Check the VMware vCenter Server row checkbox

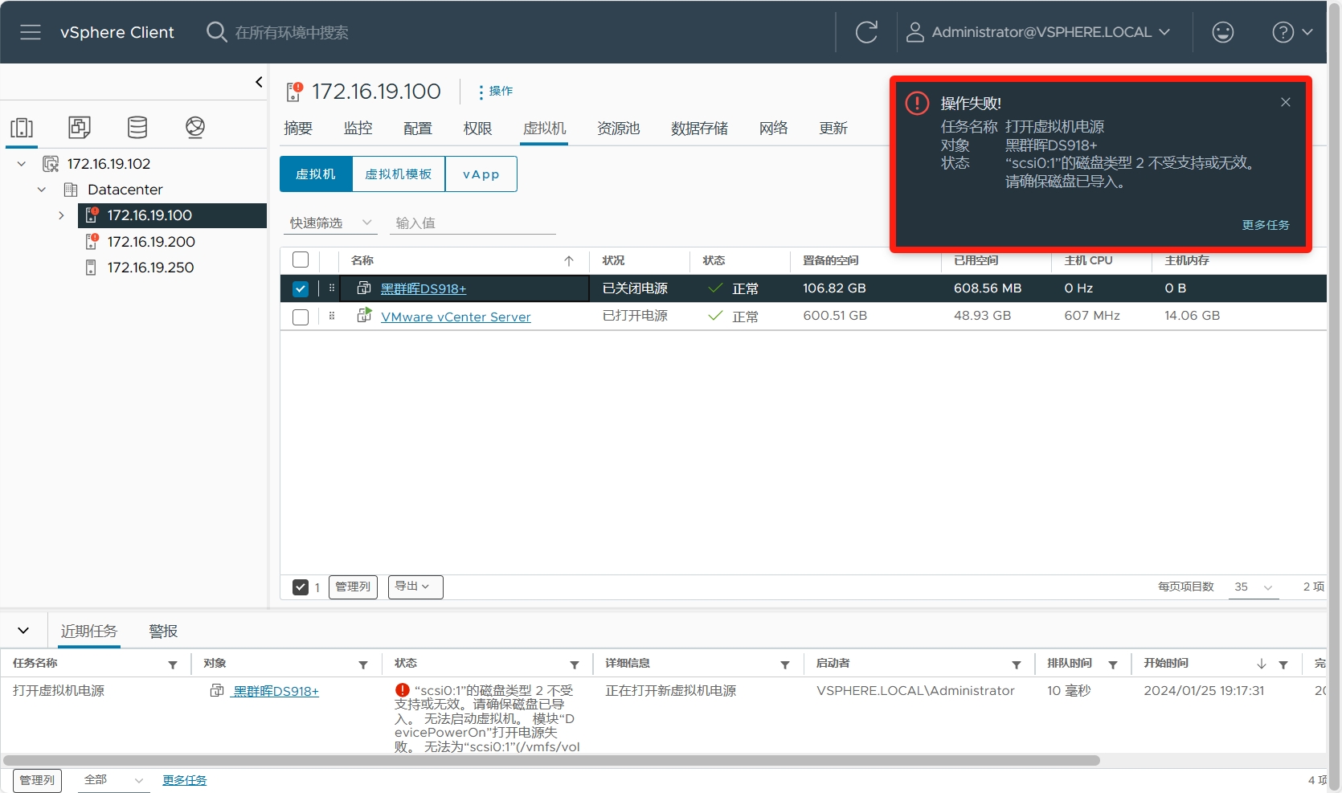pos(301,317)
